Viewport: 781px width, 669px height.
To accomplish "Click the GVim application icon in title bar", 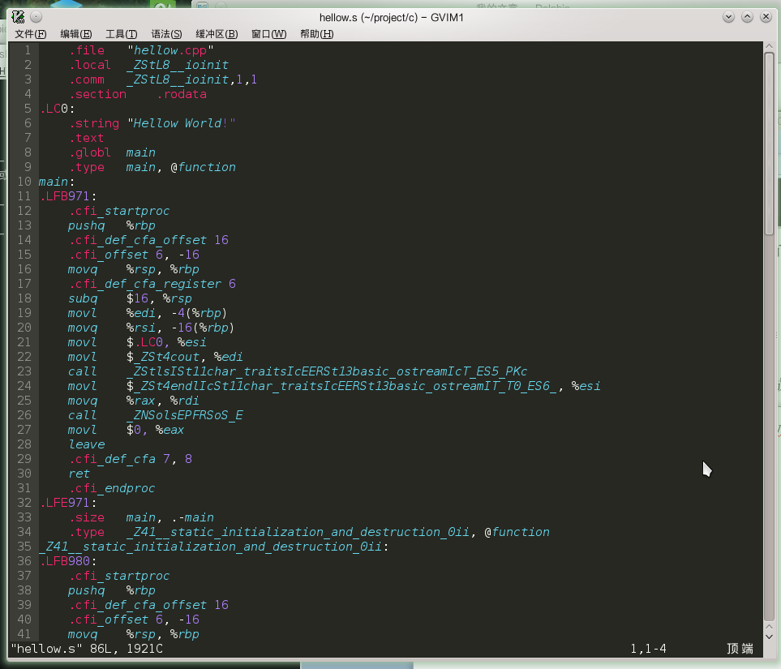I will (18, 18).
